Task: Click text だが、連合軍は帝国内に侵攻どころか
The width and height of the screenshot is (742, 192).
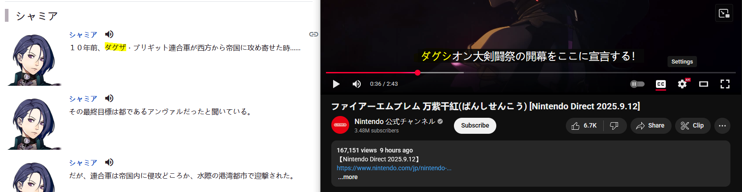Action: click(x=130, y=176)
